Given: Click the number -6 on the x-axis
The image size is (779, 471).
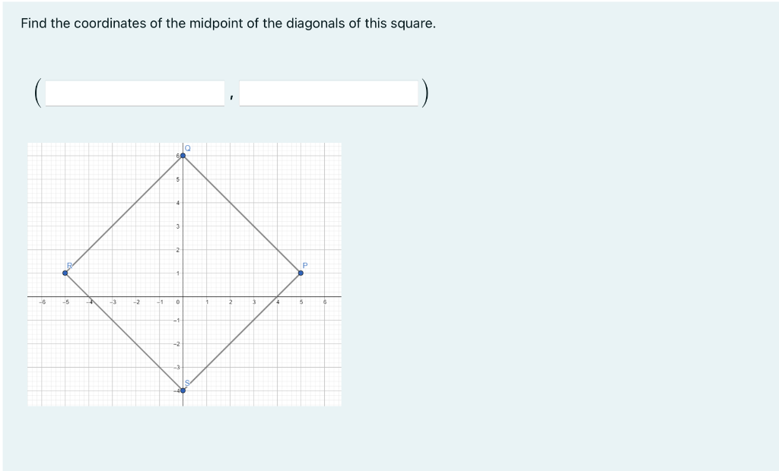Looking at the screenshot, I should 43,302.
